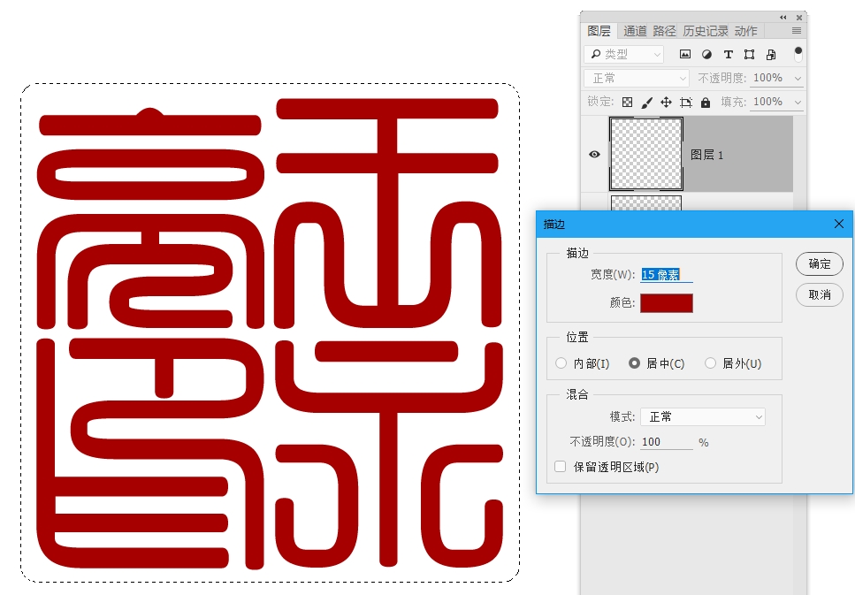Filter layers by type layers icon

[x=729, y=55]
